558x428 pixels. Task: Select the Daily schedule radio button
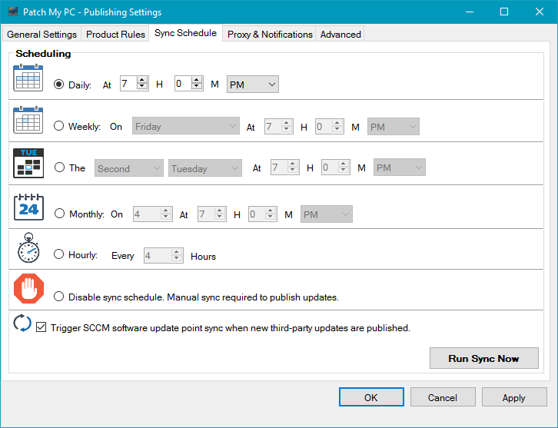[58, 85]
